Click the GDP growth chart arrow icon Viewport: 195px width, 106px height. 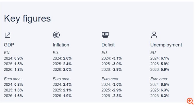(7, 35)
